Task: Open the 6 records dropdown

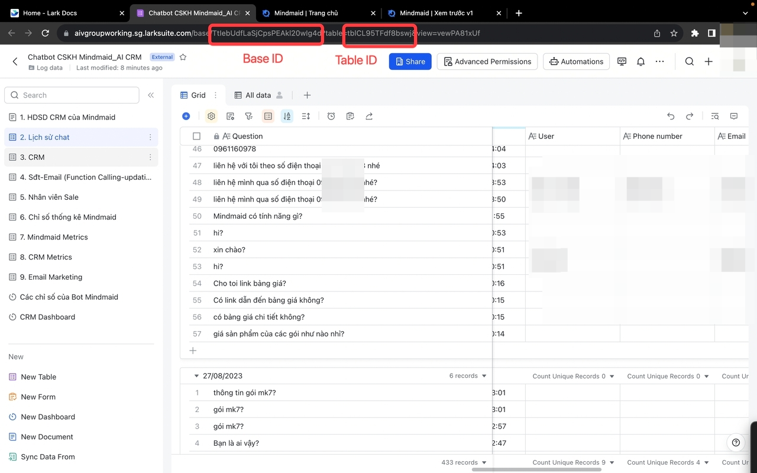Action: point(468,376)
